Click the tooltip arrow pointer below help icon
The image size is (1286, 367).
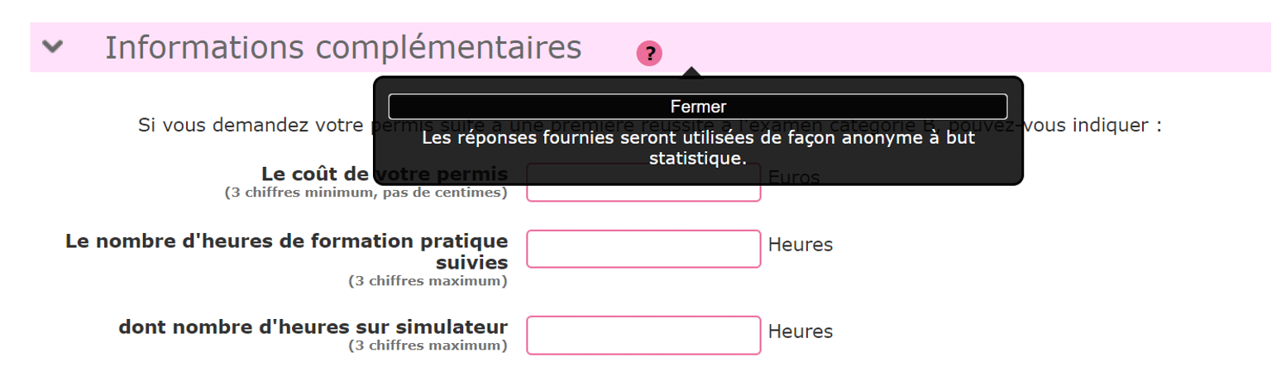[692, 72]
